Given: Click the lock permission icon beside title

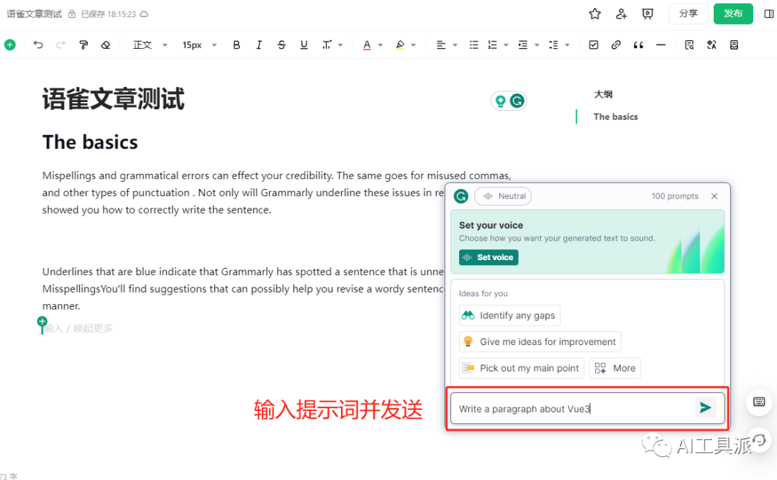Looking at the screenshot, I should tap(72, 14).
